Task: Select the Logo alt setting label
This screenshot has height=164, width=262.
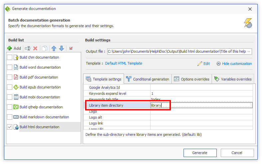Action: click(x=95, y=117)
